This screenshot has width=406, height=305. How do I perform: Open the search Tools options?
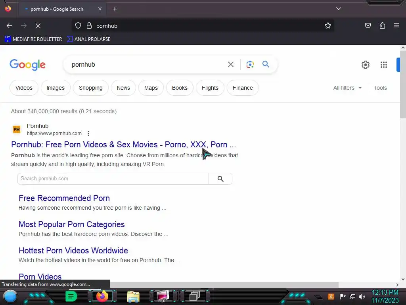pyautogui.click(x=380, y=88)
